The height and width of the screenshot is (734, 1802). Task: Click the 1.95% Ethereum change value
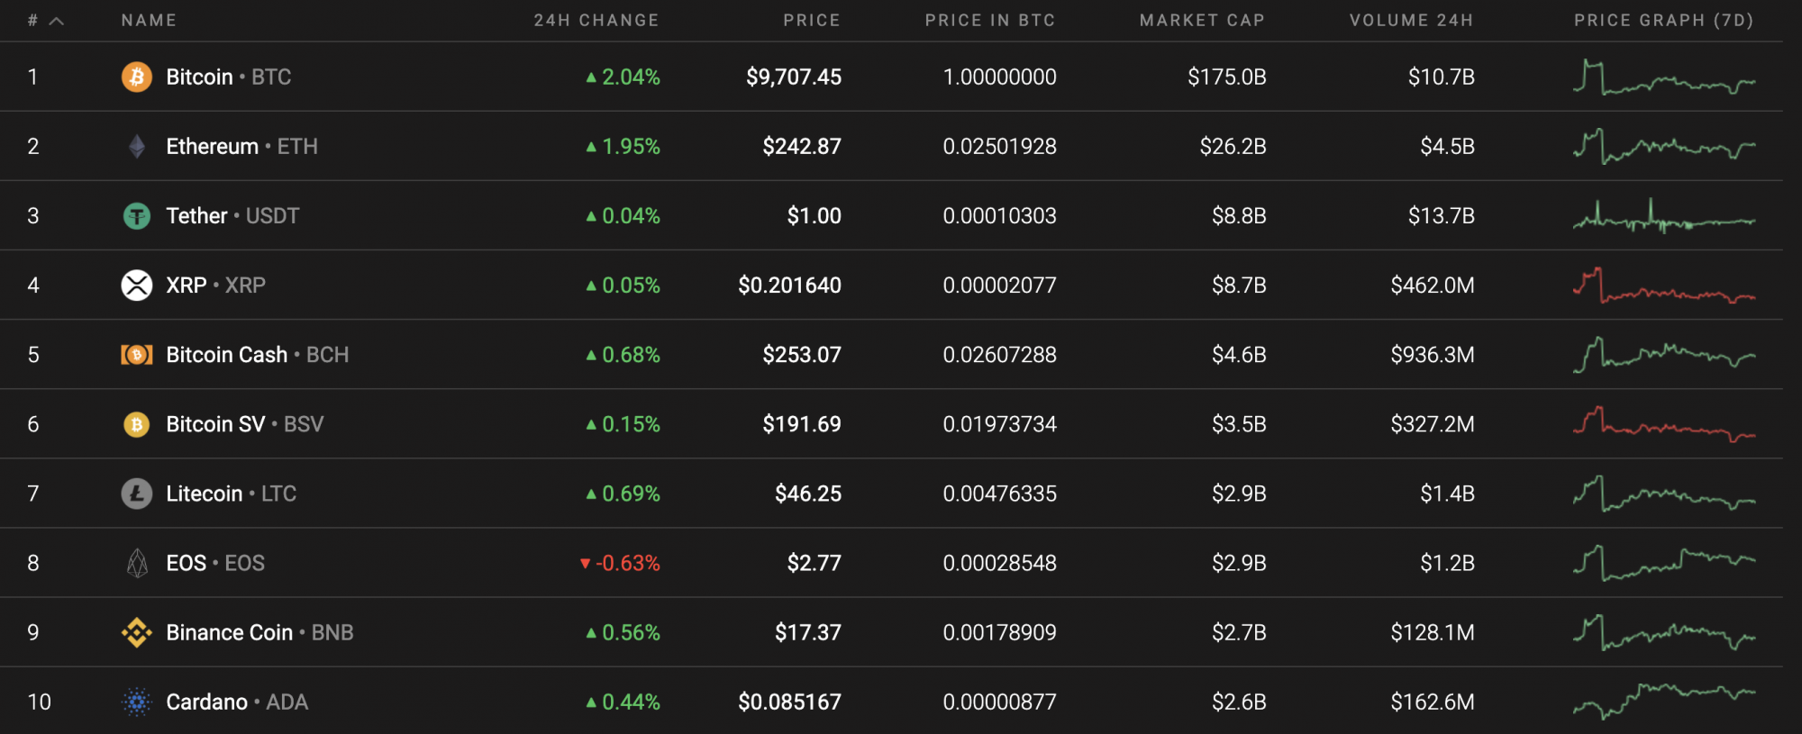click(x=631, y=146)
